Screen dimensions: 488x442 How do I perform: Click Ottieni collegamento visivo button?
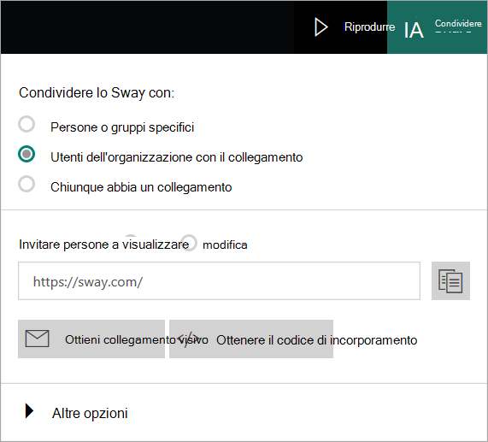tap(91, 339)
